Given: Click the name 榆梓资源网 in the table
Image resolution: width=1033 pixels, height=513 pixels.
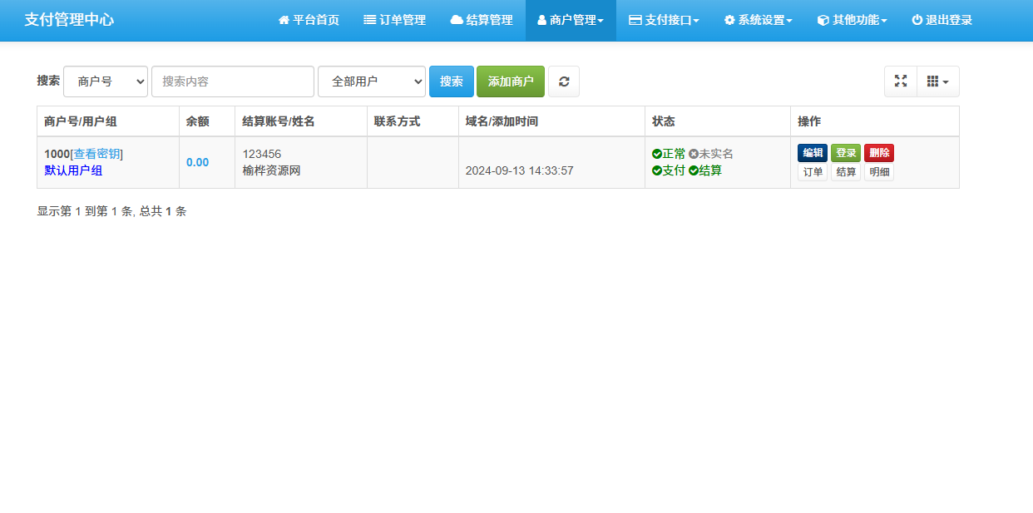Looking at the screenshot, I should 272,170.
